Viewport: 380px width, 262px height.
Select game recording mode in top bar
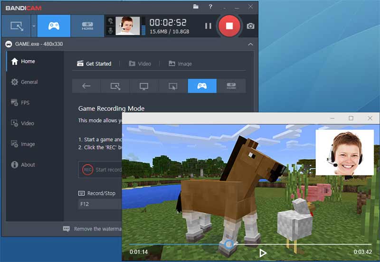[x=54, y=26]
